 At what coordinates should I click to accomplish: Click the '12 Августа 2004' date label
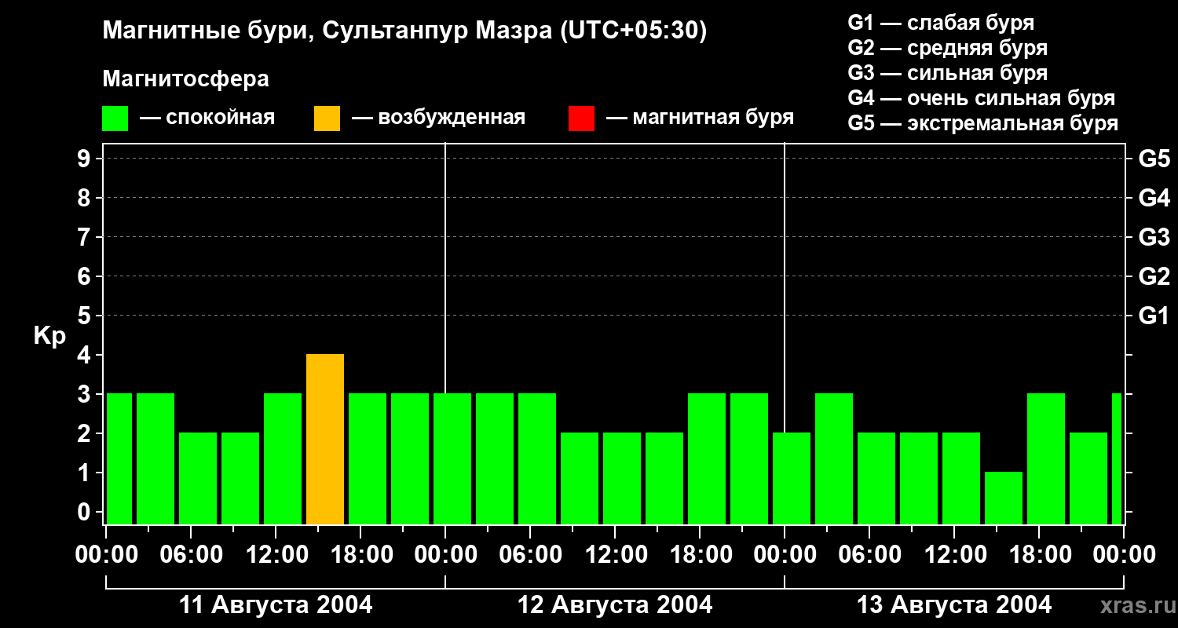(x=616, y=605)
